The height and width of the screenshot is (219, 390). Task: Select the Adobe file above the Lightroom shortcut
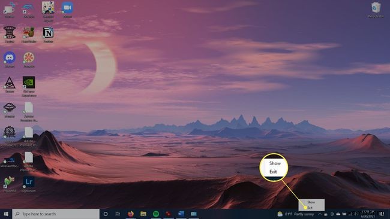(29, 161)
